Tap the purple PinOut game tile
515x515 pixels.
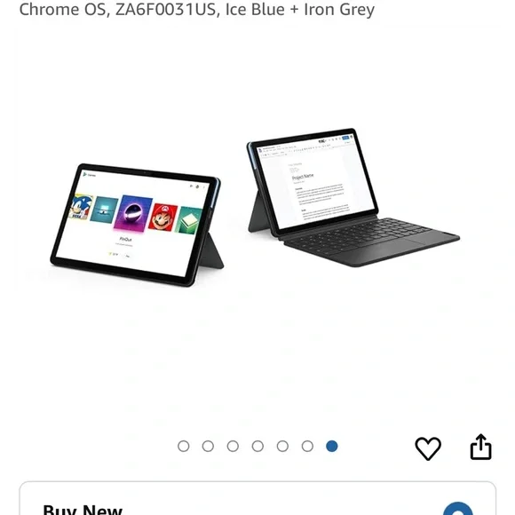pos(133,213)
